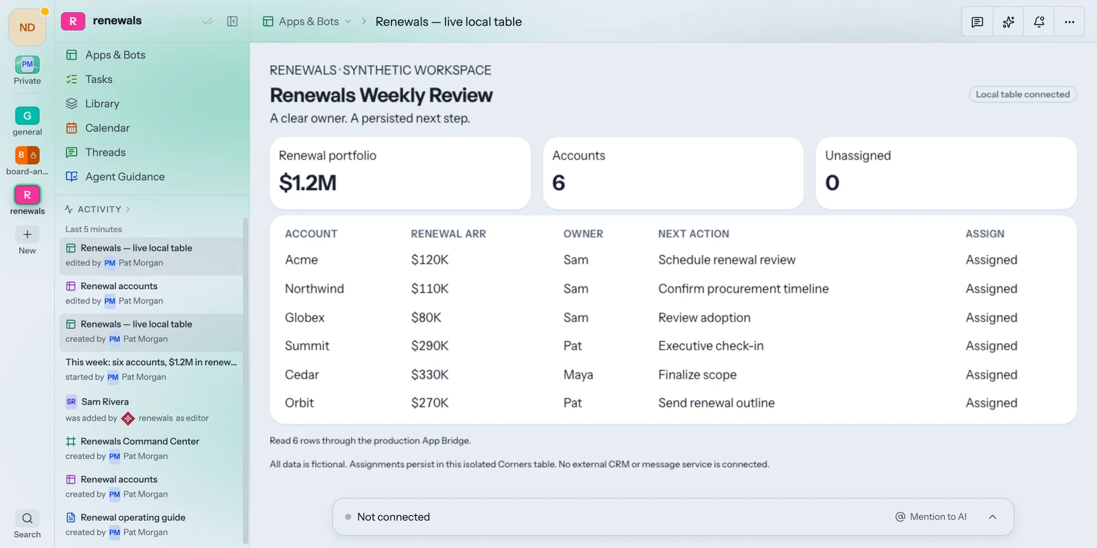Open Threads in sidebar
The width and height of the screenshot is (1097, 548).
(x=152, y=152)
